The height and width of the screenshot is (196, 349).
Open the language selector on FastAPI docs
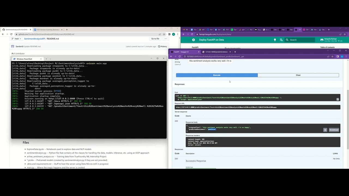pyautogui.click(x=281, y=40)
